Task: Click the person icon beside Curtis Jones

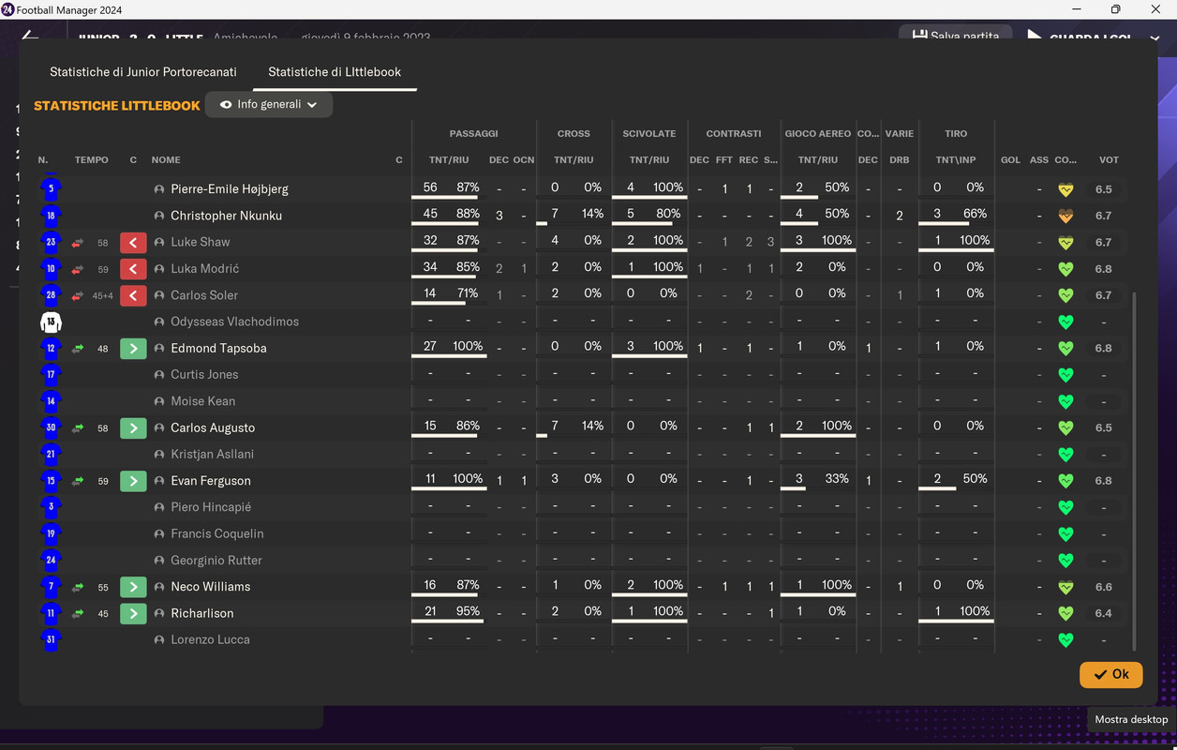Action: point(159,375)
